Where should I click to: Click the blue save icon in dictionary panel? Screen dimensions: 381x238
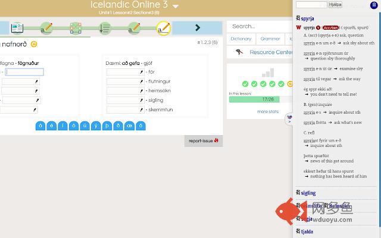pyautogui.click(x=374, y=5)
